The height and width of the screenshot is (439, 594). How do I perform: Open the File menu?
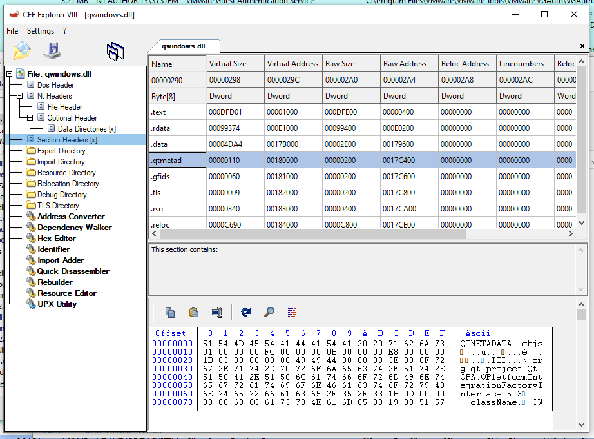coord(12,30)
